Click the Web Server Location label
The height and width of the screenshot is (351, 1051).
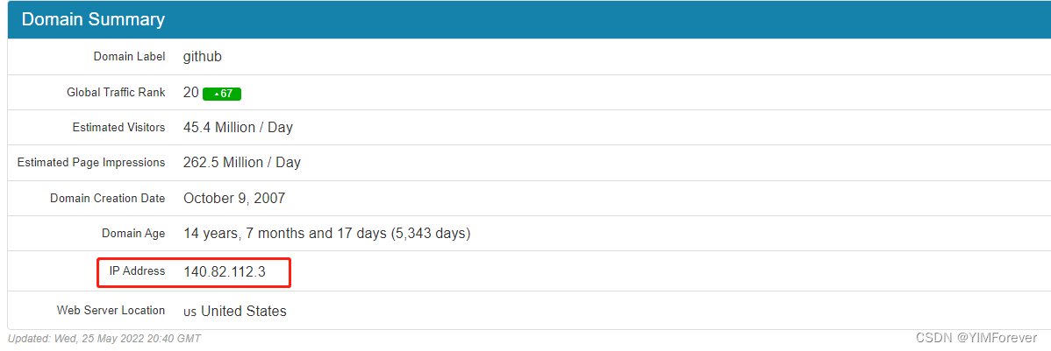click(x=111, y=310)
